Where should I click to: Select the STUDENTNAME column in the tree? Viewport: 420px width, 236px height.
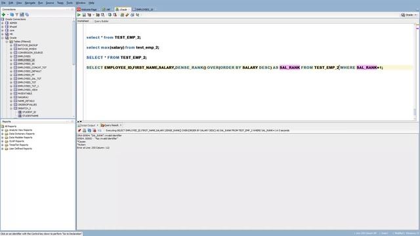(30, 116)
